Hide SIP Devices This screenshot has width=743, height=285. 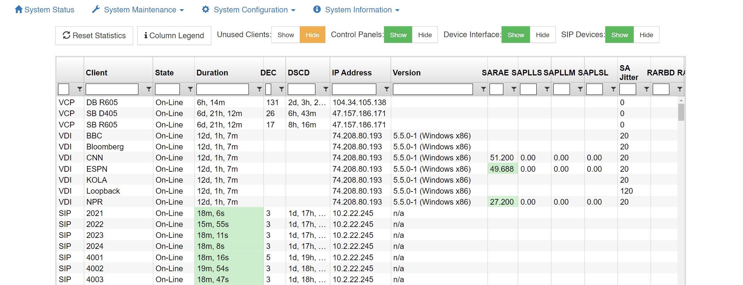pyautogui.click(x=646, y=35)
